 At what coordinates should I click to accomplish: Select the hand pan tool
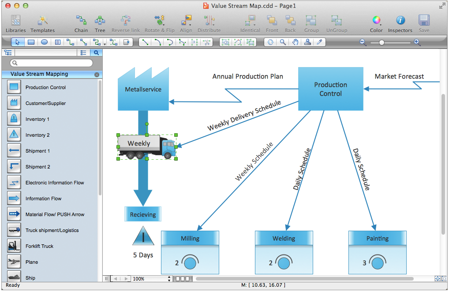295,42
